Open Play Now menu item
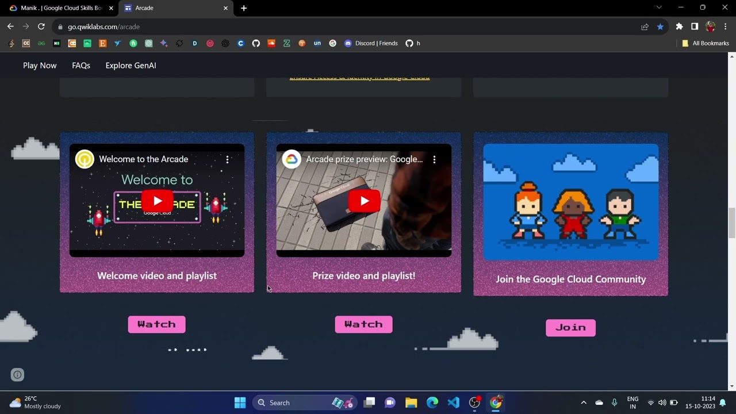The width and height of the screenshot is (736, 414). (x=40, y=66)
